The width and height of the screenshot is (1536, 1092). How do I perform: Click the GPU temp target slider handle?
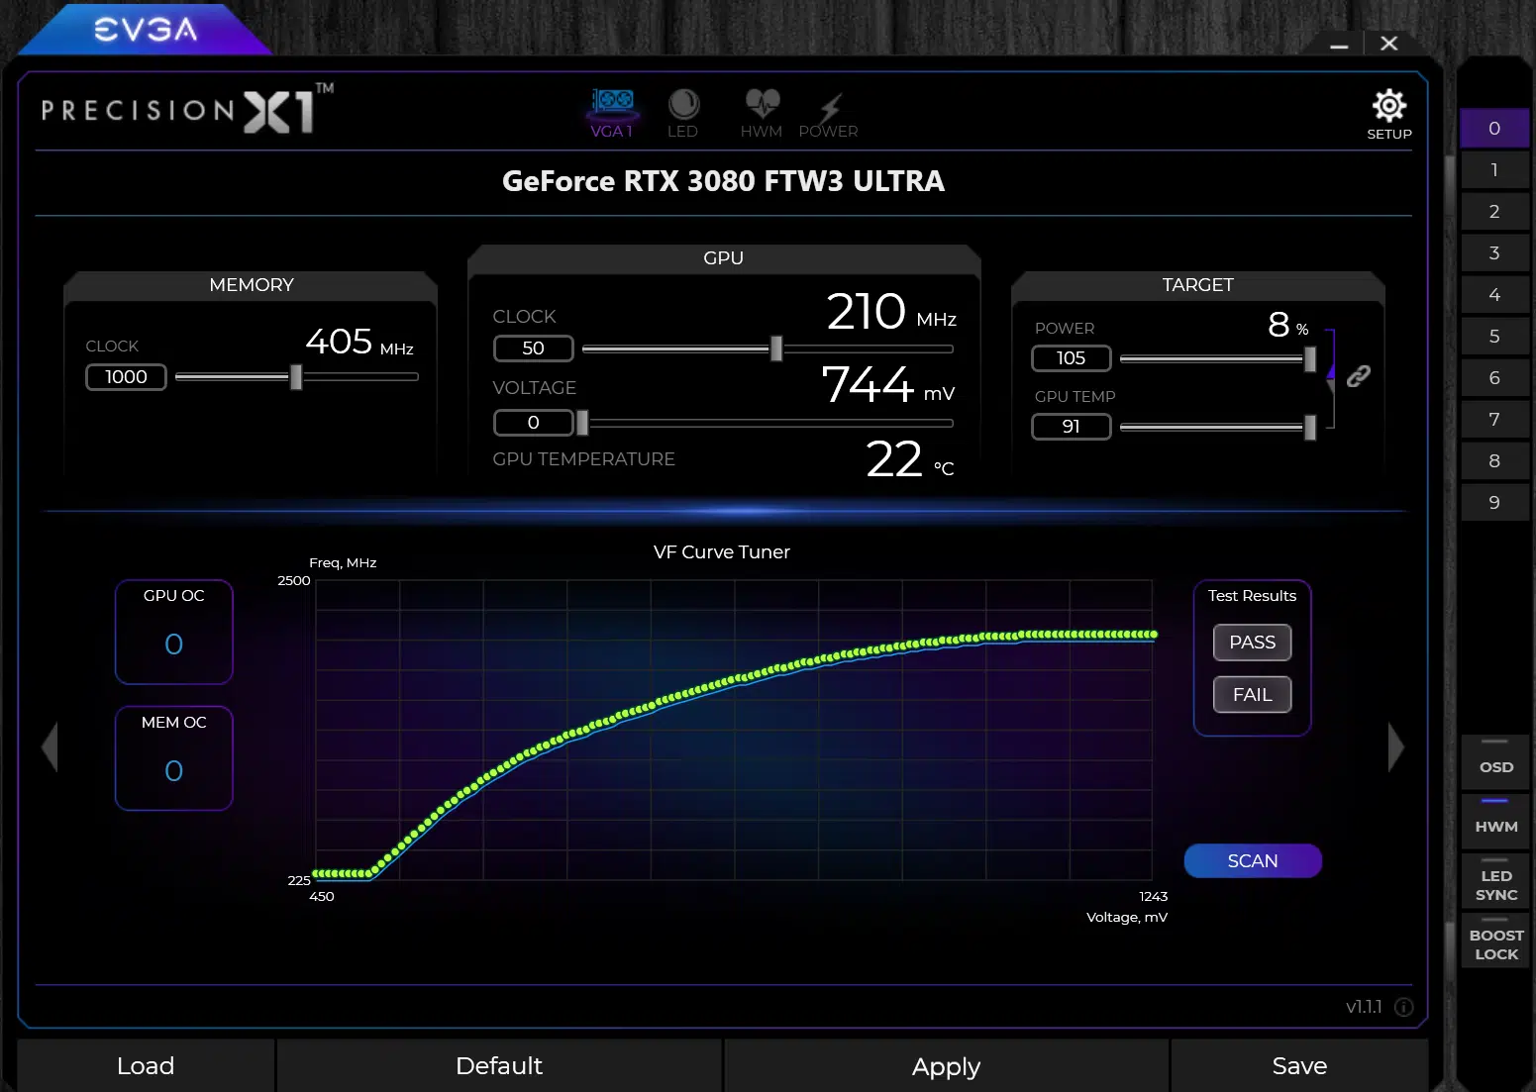coord(1310,427)
